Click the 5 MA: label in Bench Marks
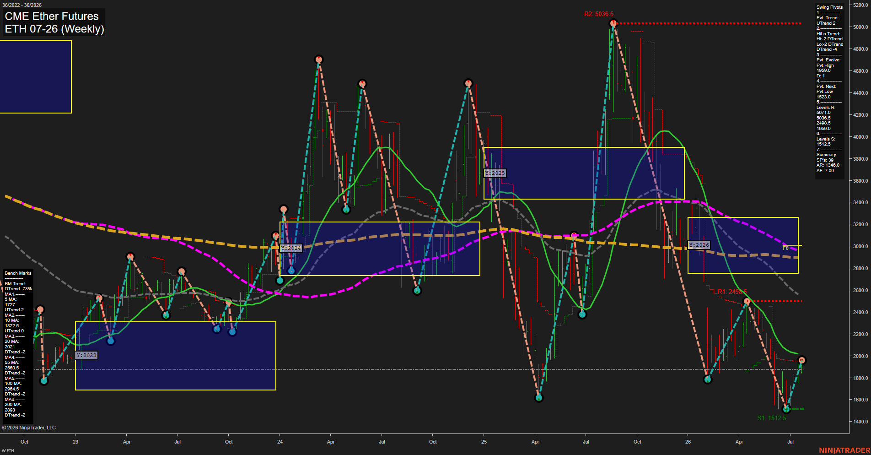 [11, 299]
